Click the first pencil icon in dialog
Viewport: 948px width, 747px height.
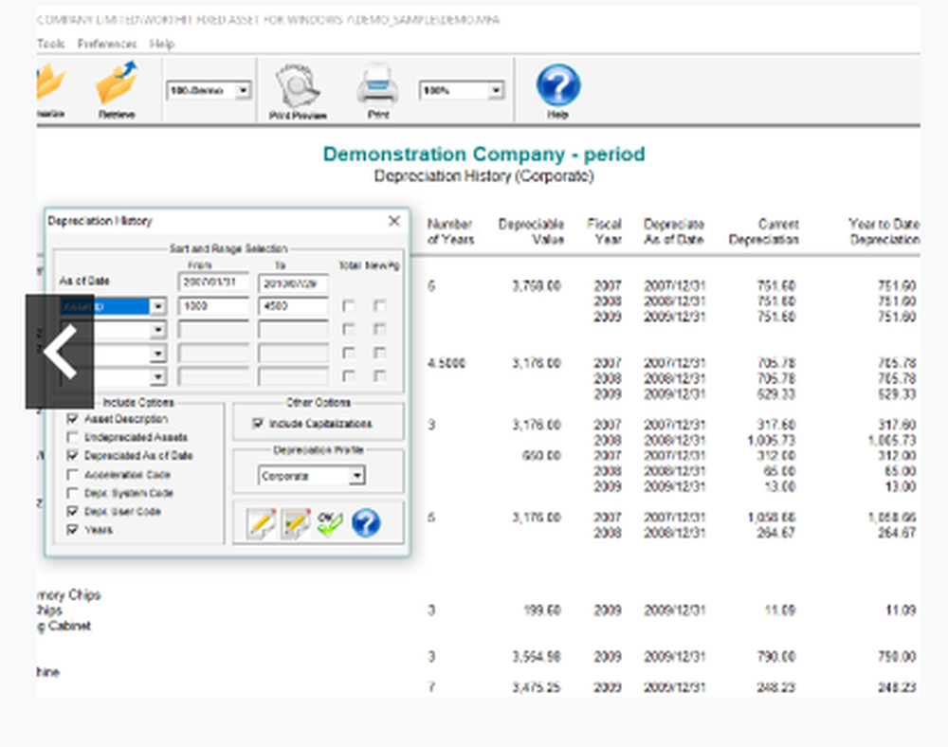pos(261,523)
